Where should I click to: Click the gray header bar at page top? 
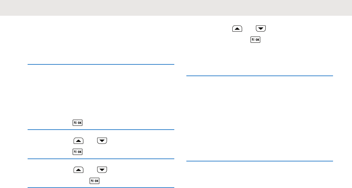click(176, 8)
